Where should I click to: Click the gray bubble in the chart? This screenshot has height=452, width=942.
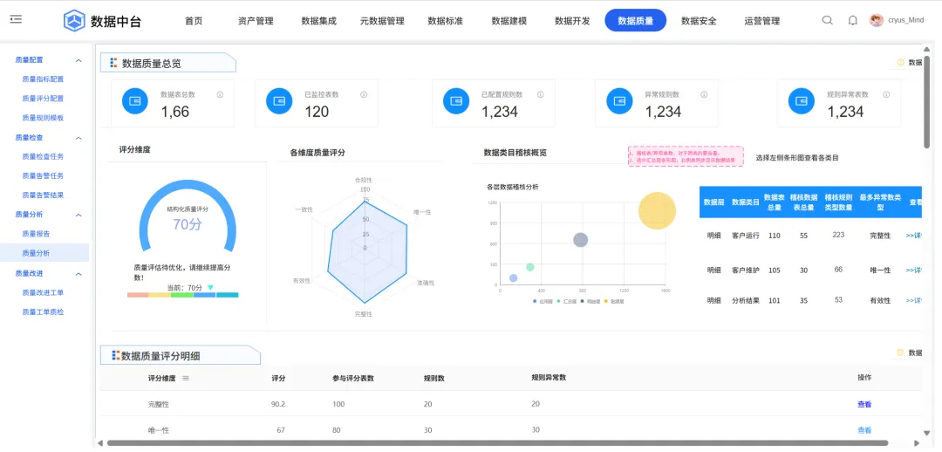580,240
